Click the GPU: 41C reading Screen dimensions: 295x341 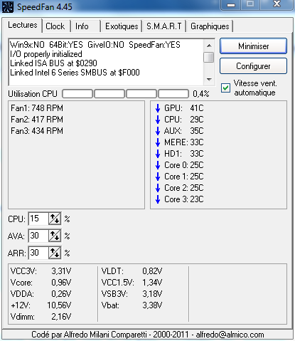[x=184, y=108]
